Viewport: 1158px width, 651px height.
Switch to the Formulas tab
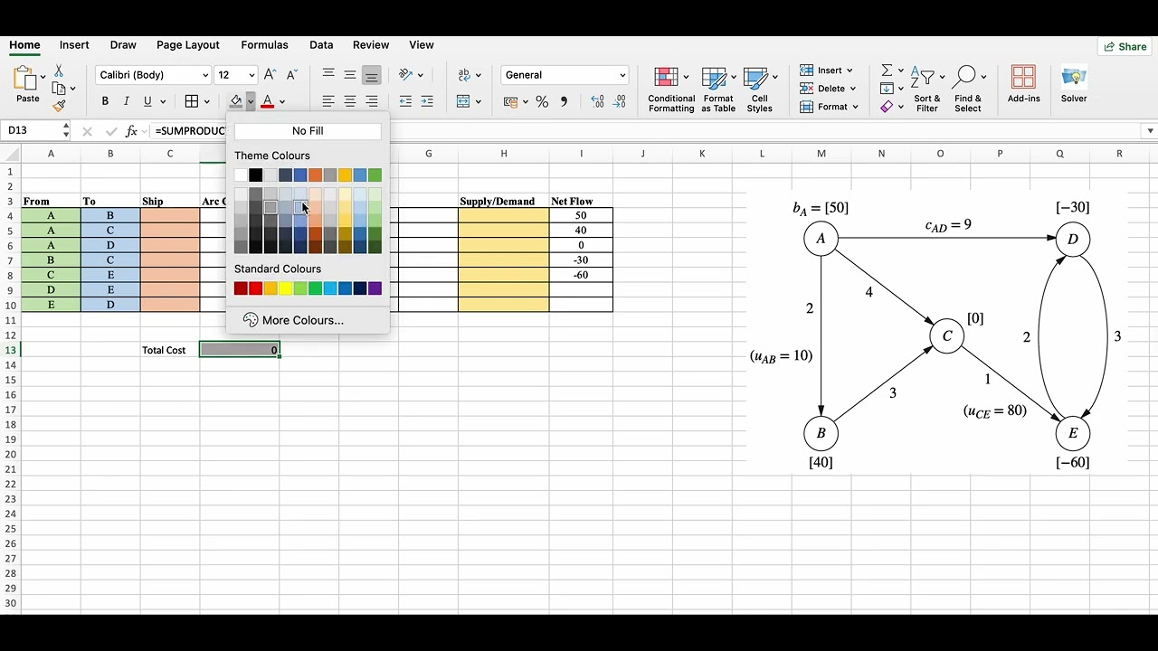click(264, 45)
